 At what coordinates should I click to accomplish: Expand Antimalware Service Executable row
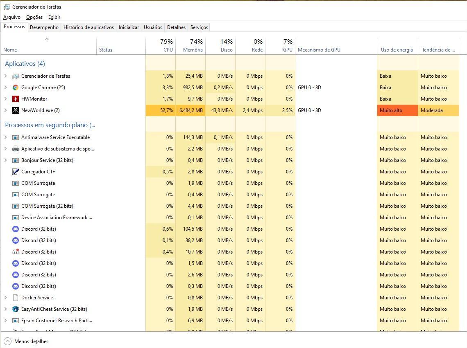click(5, 137)
